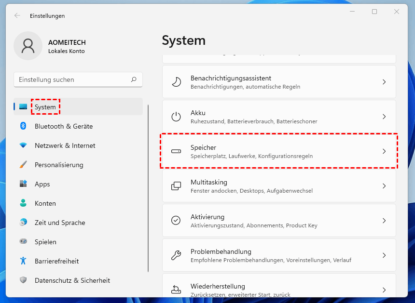Click the AOMEITECH user avatar icon
The width and height of the screenshot is (415, 303).
click(x=28, y=46)
